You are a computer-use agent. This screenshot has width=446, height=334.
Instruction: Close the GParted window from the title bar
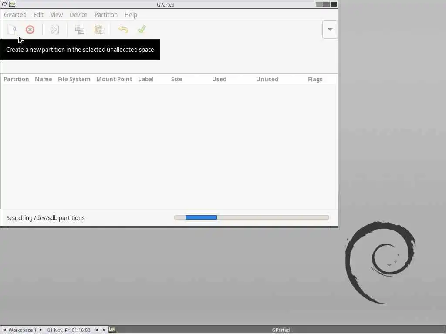point(334,4)
